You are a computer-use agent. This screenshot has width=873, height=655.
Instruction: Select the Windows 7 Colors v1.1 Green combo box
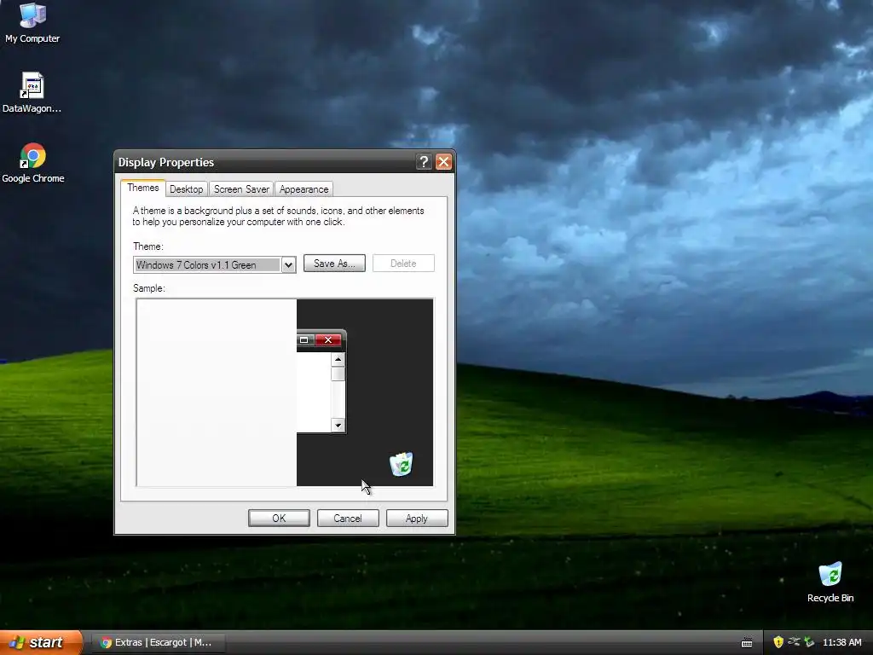point(214,265)
